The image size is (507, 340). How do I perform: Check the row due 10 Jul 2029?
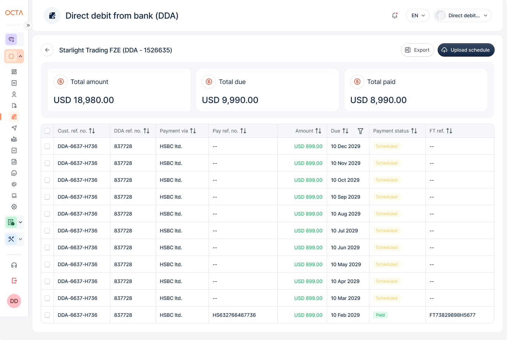click(47, 231)
